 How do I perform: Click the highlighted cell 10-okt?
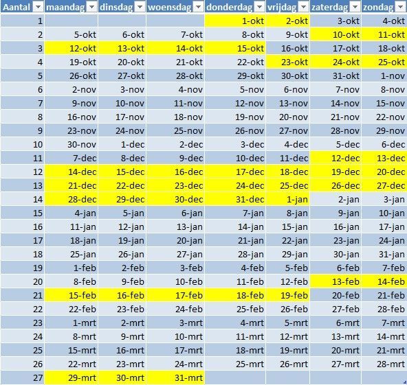[335, 34]
